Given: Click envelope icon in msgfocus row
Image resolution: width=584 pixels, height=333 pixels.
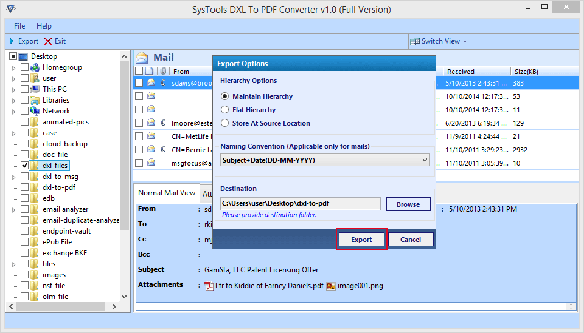Looking at the screenshot, I should 151,162.
